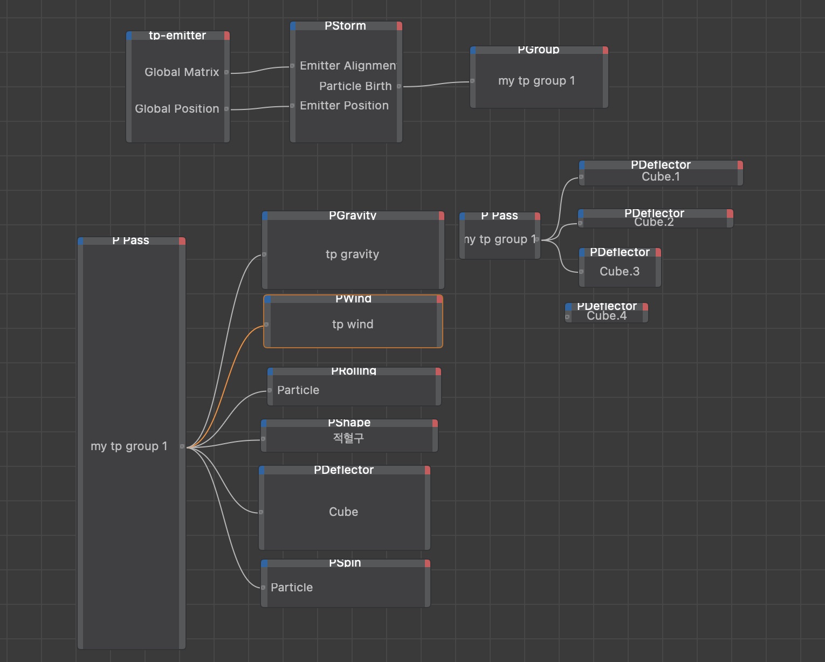Image resolution: width=825 pixels, height=662 pixels.
Task: Click the input port of the PGroup node
Action: 473,81
